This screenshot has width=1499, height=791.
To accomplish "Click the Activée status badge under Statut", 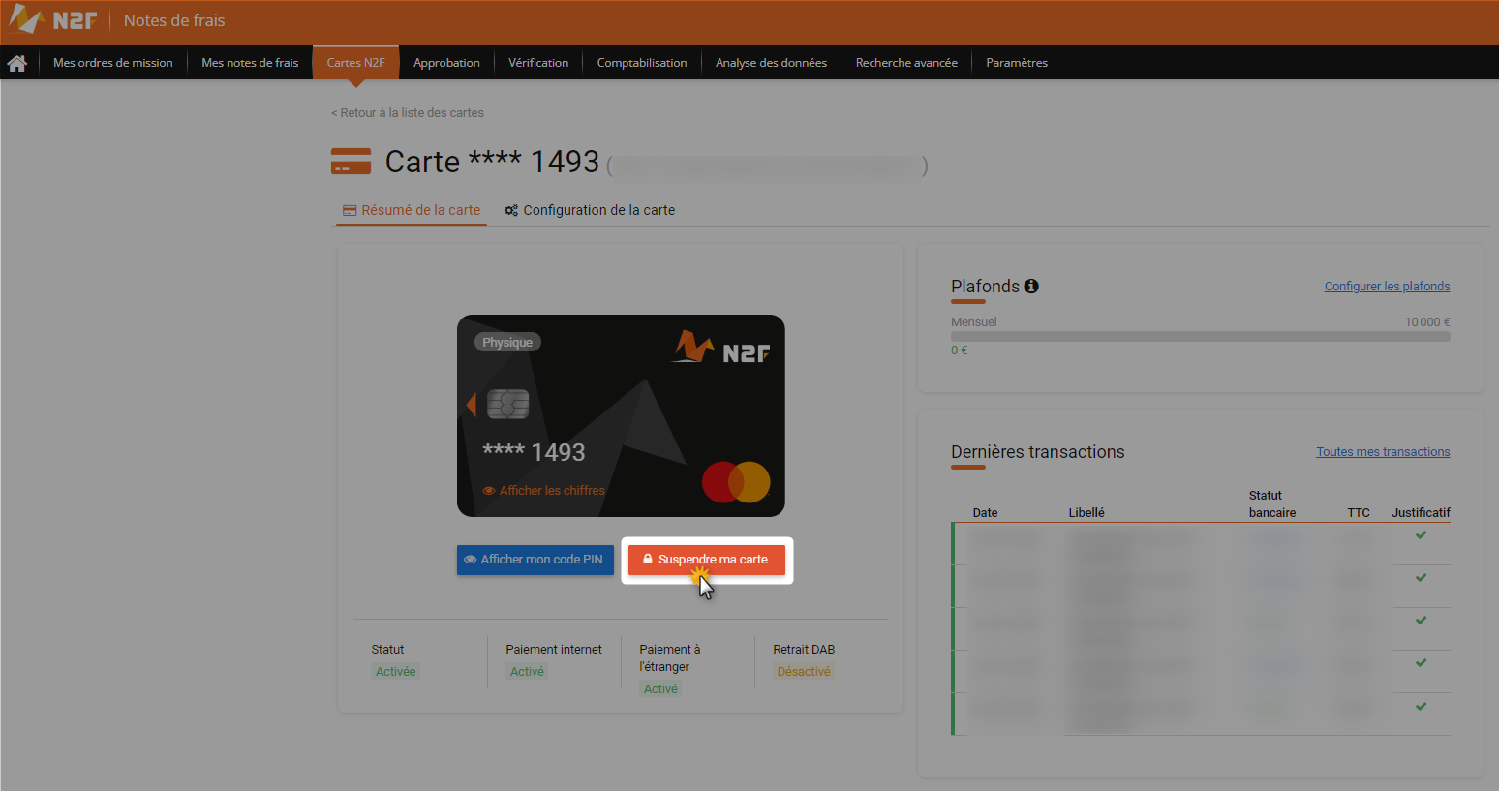I will click(x=395, y=672).
